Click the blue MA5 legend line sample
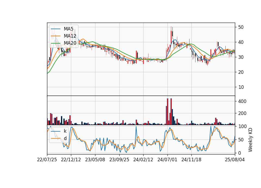 point(55,29)
